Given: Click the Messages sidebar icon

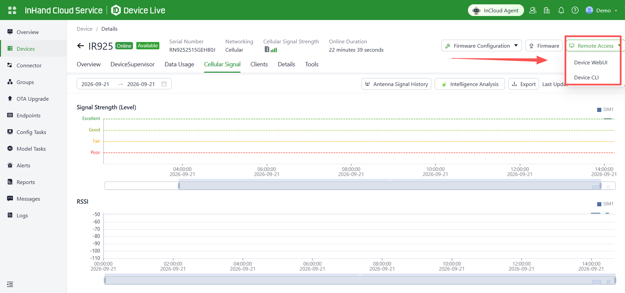Looking at the screenshot, I should (10, 198).
